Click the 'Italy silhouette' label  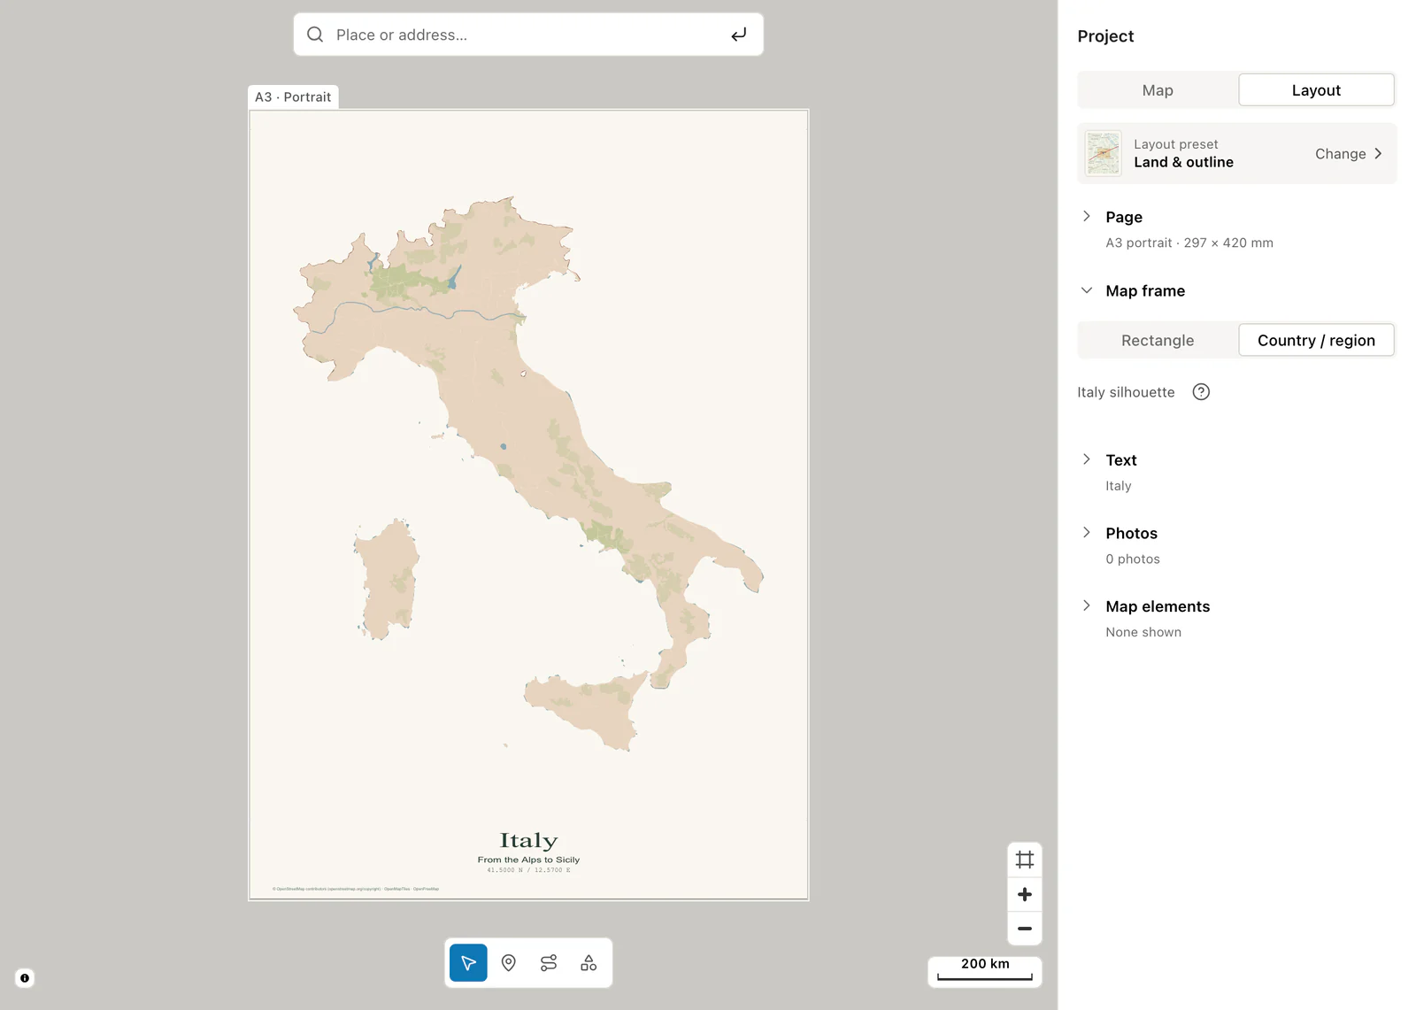(1126, 392)
